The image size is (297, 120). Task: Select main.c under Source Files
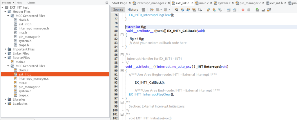tap(21, 62)
